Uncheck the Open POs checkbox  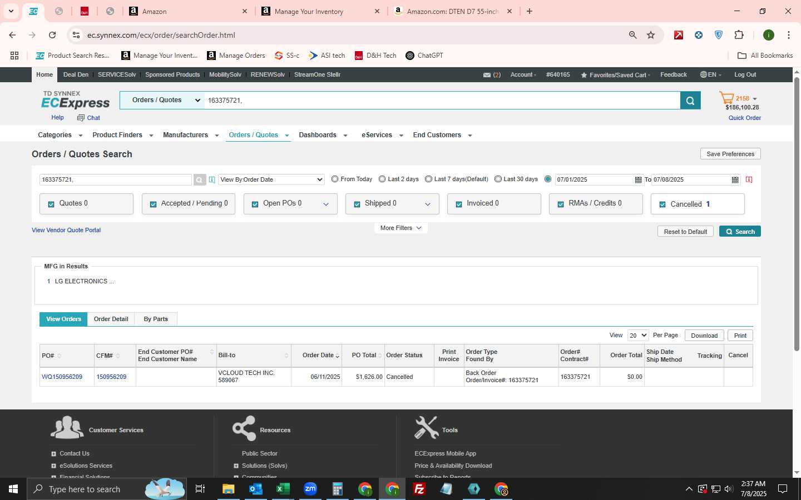pos(255,204)
